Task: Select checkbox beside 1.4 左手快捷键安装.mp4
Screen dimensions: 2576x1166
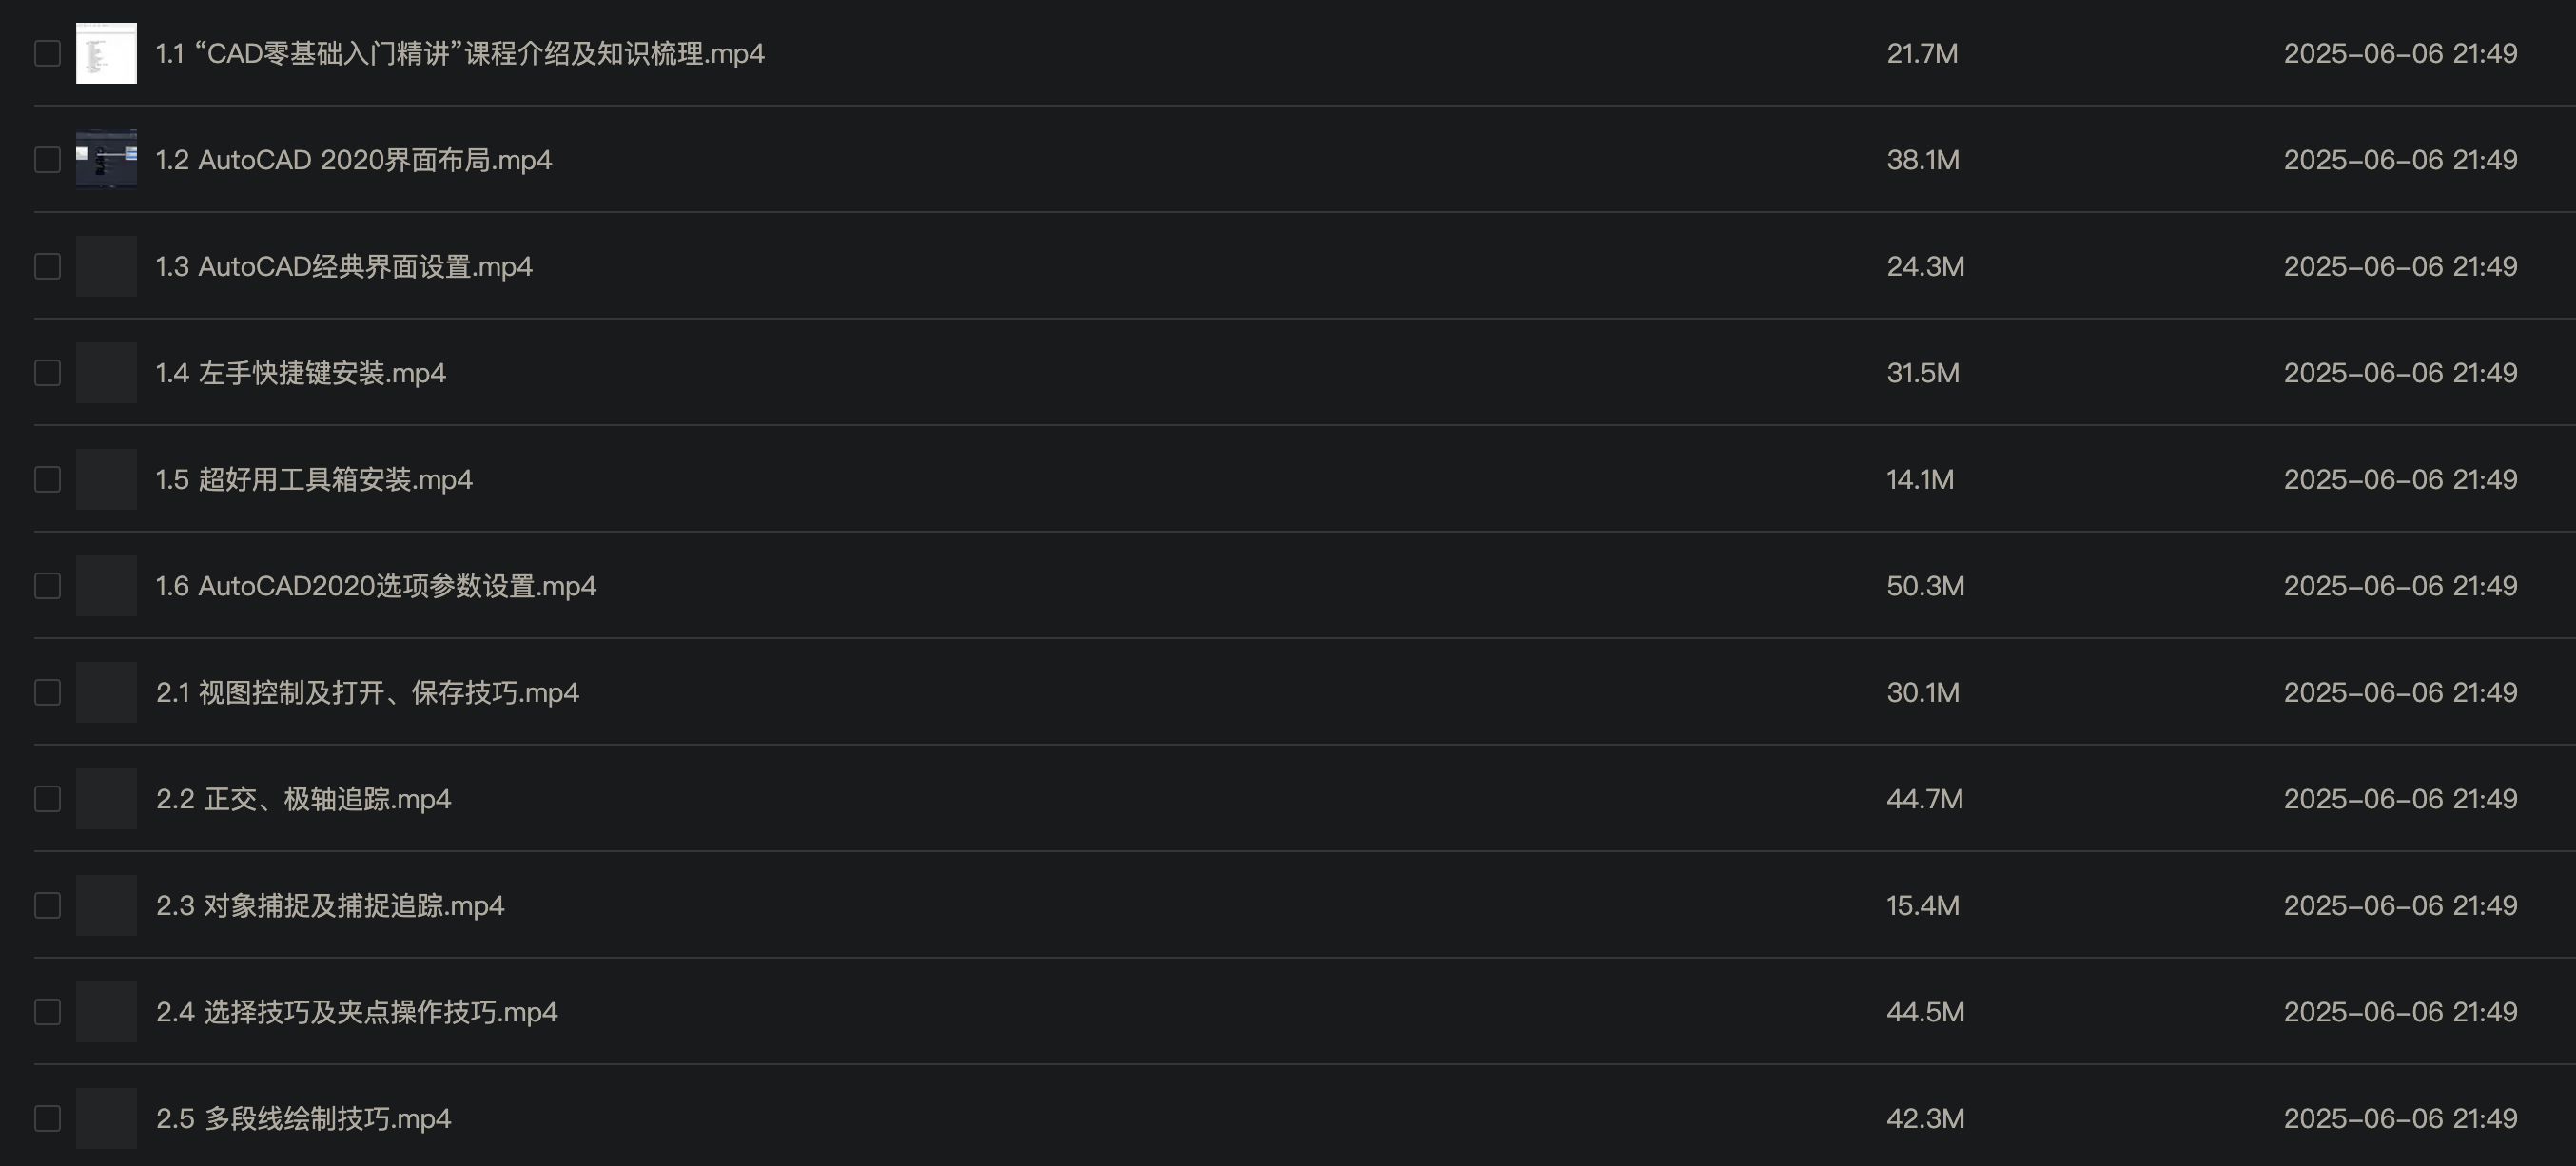Action: (47, 373)
